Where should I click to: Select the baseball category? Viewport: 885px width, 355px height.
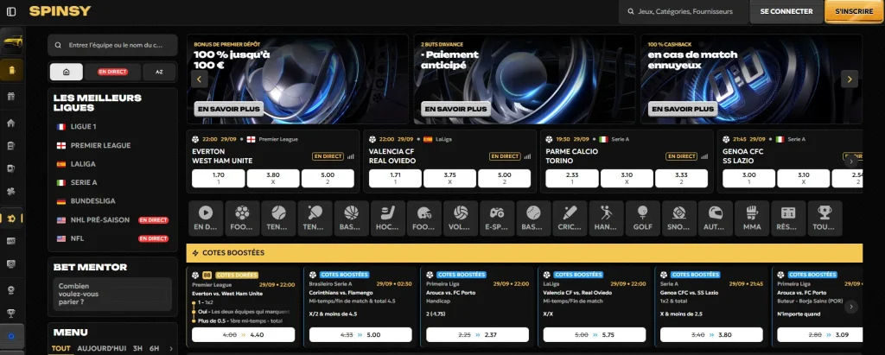click(533, 218)
